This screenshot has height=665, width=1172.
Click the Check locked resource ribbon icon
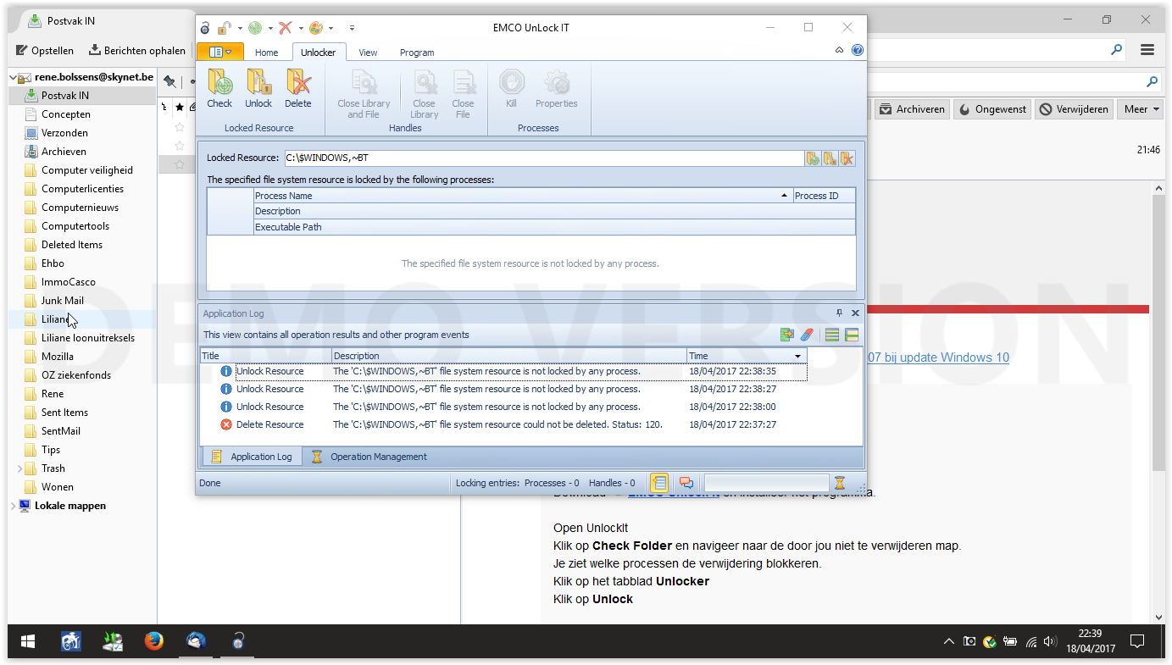(x=219, y=89)
